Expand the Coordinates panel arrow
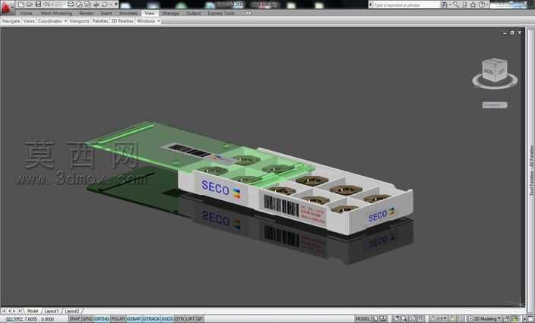The height and width of the screenshot is (323, 535). [65, 21]
